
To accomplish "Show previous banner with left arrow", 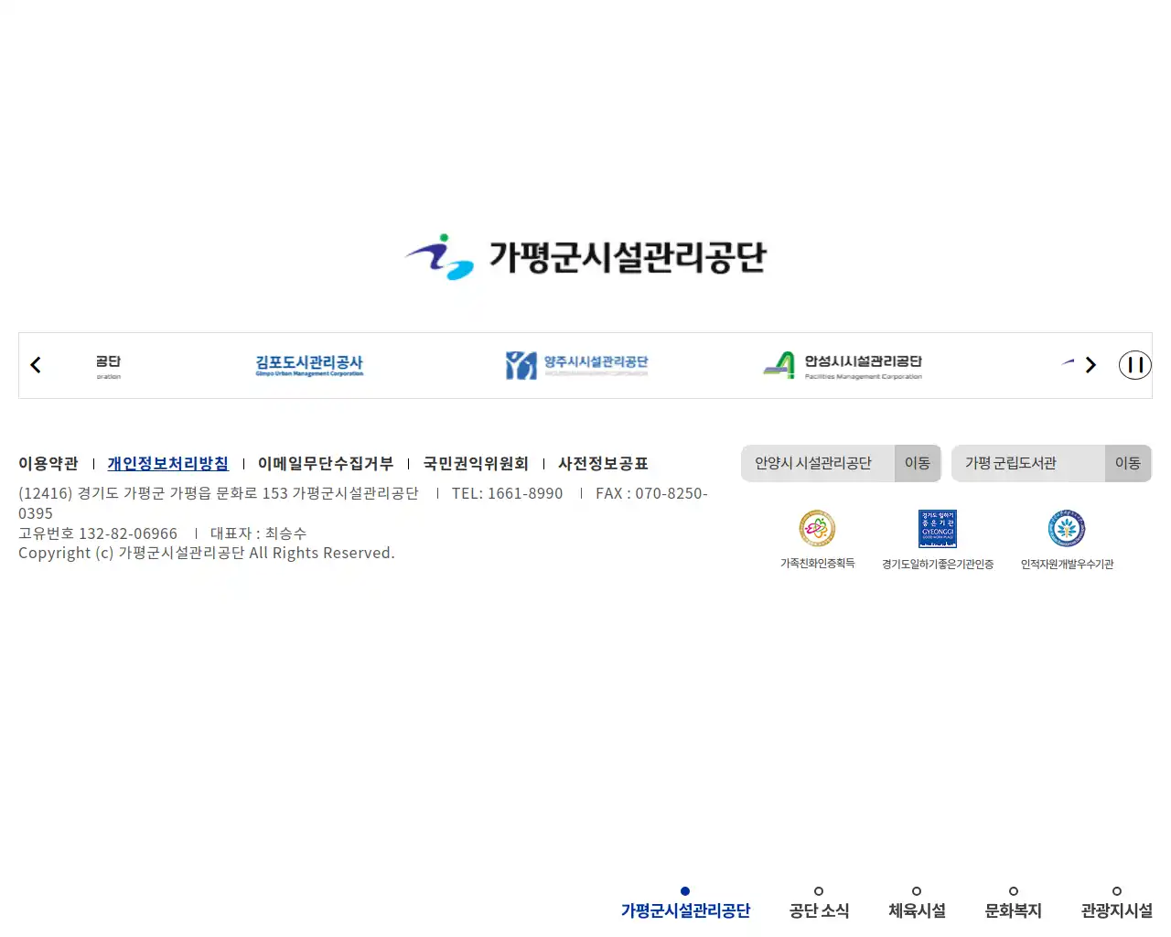I will (36, 365).
